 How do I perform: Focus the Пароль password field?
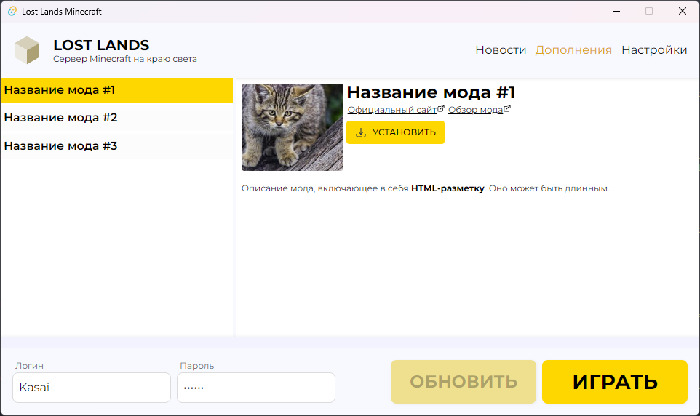256,388
